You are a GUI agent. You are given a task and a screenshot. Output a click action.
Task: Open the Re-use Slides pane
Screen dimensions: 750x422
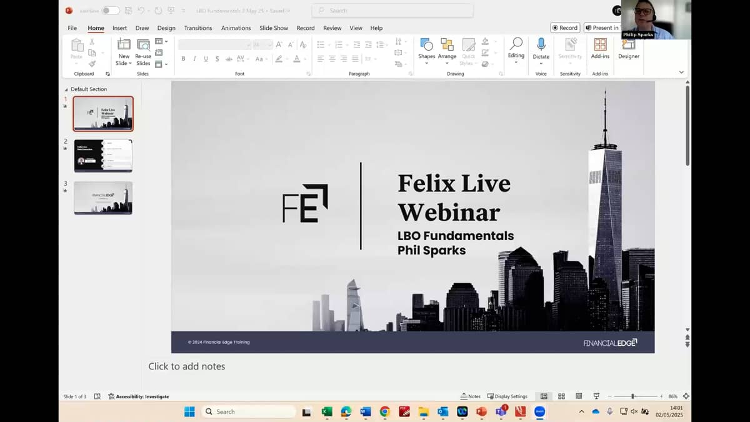click(x=143, y=52)
